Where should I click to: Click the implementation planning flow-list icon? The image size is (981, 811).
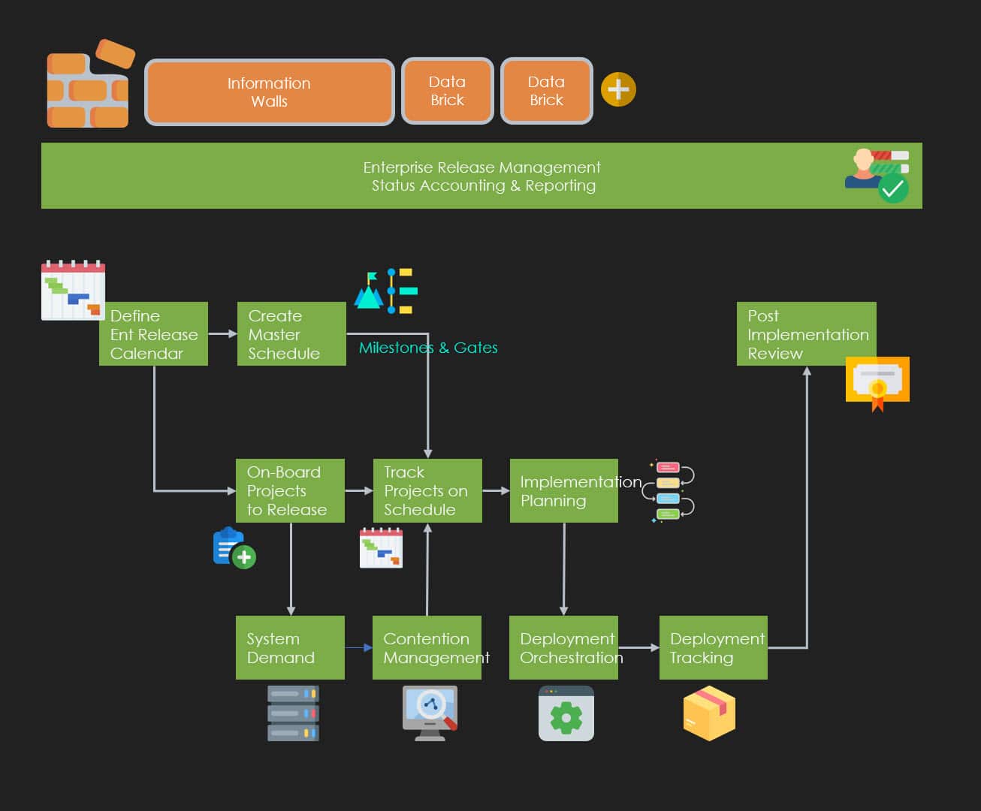tap(669, 490)
